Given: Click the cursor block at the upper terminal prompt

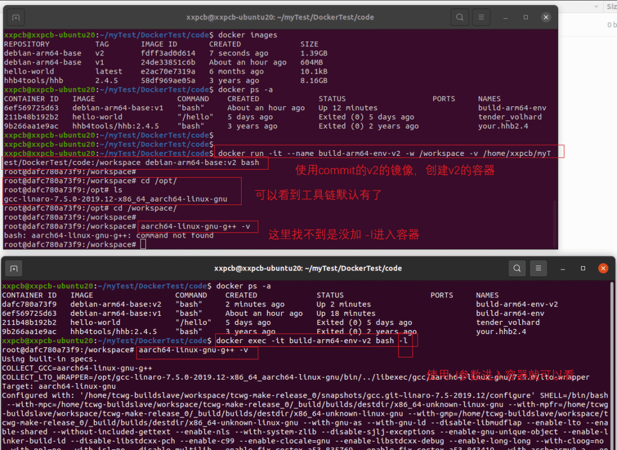Looking at the screenshot, I should (x=143, y=244).
